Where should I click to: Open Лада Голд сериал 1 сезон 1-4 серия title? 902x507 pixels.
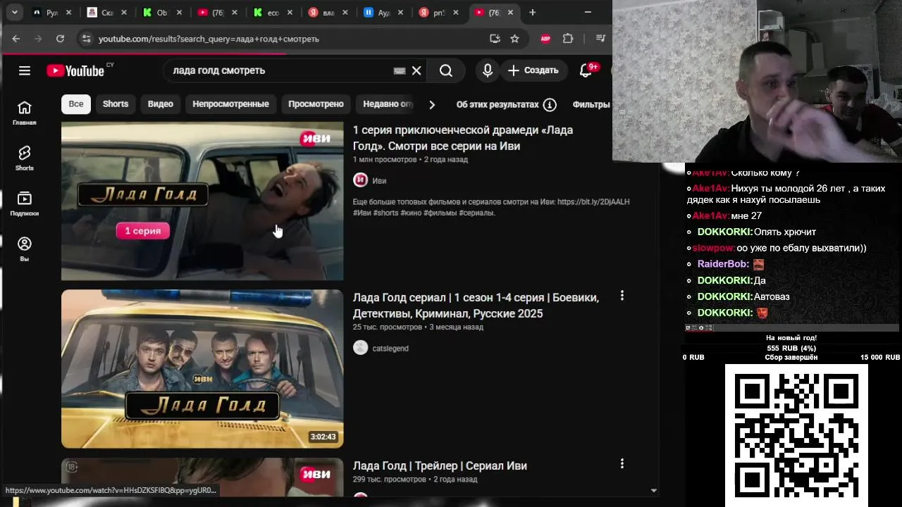coord(476,306)
